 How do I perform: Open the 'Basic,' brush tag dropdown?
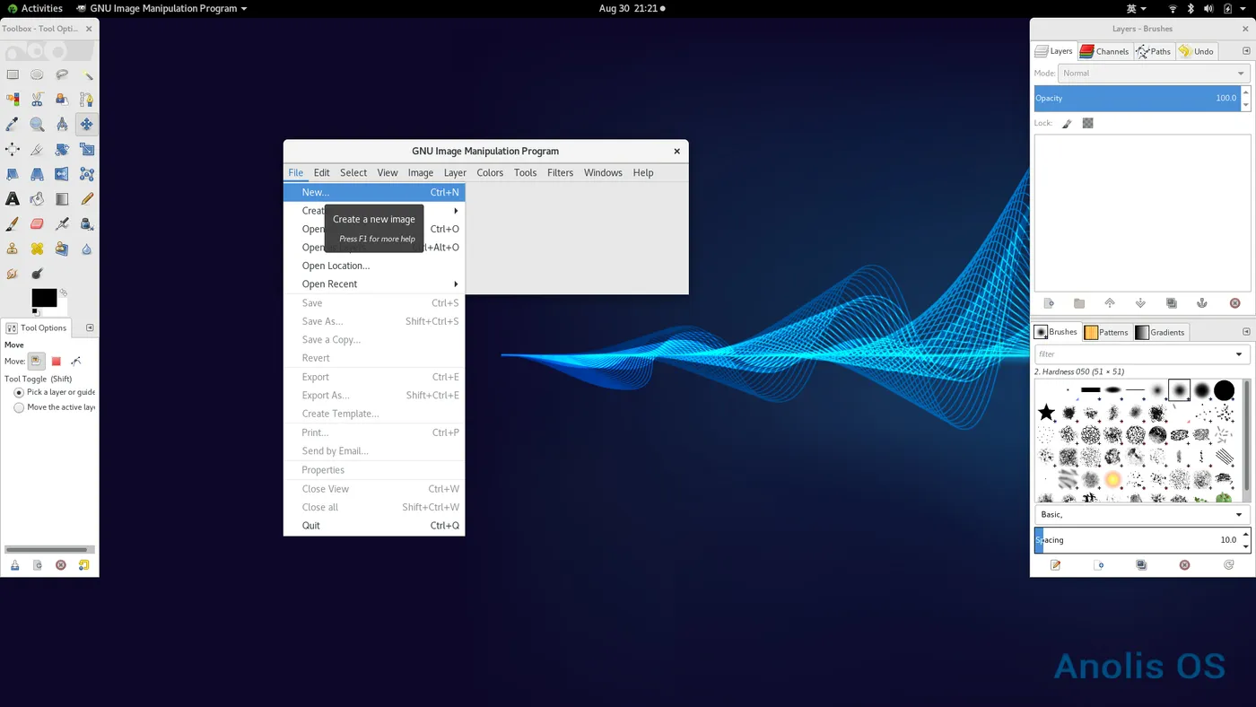point(1142,515)
